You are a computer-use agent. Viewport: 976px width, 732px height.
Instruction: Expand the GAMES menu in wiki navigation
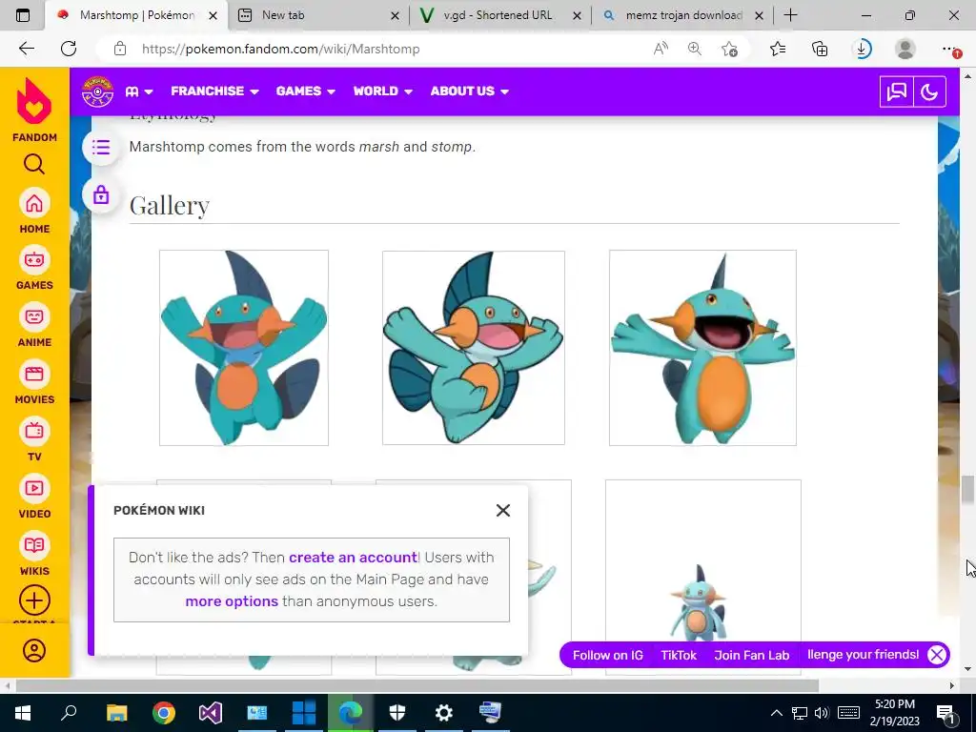[x=306, y=91]
